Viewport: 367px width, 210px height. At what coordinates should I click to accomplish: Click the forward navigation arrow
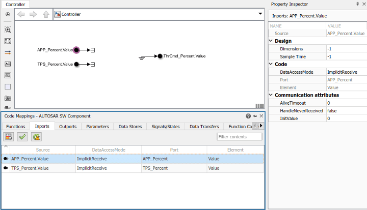pyautogui.click(x=33, y=14)
